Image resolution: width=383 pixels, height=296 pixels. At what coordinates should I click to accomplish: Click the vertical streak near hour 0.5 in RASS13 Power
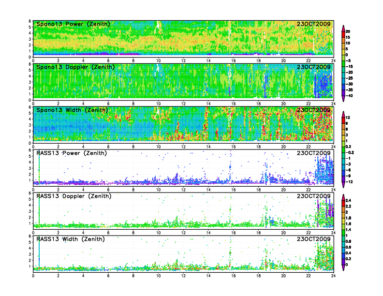[x=39, y=167]
